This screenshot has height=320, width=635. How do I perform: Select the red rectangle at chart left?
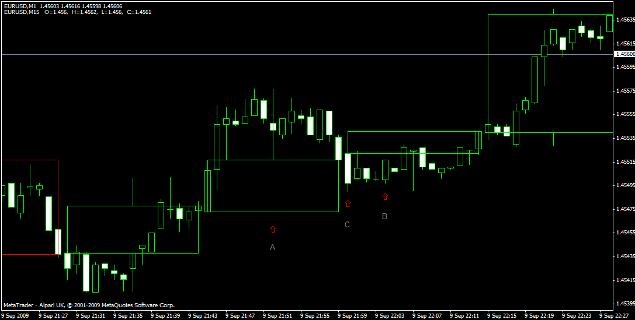click(x=30, y=208)
